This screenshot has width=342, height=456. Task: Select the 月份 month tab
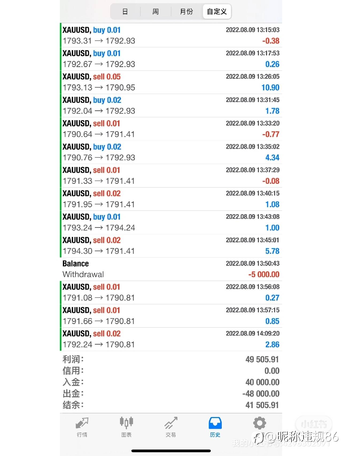[x=186, y=11]
